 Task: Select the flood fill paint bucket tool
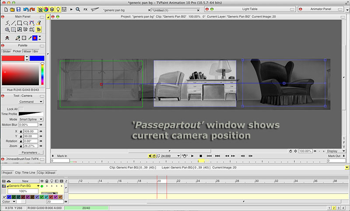click(x=38, y=23)
